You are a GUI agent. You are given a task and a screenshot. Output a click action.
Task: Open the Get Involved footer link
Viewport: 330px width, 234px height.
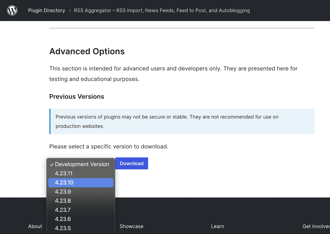coord(316,226)
